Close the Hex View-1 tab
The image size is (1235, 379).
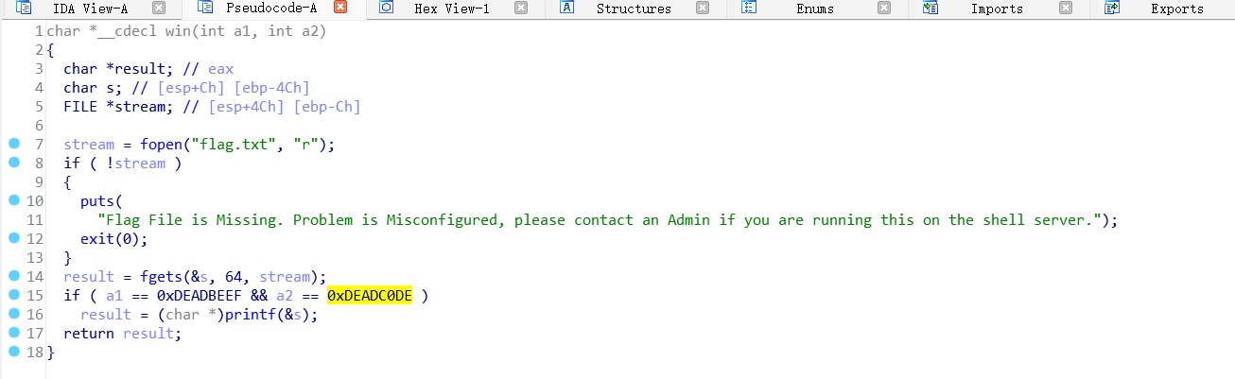[x=521, y=9]
